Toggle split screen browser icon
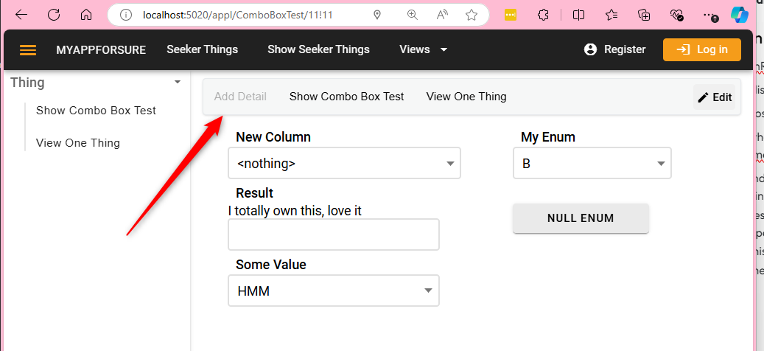Image resolution: width=764 pixels, height=351 pixels. (579, 15)
